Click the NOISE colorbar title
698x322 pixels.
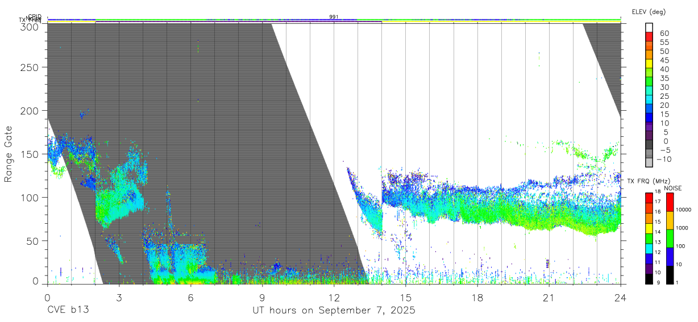tap(673, 188)
